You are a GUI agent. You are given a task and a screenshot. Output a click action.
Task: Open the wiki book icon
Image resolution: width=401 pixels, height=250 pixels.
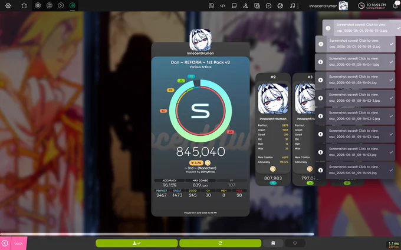(x=234, y=6)
